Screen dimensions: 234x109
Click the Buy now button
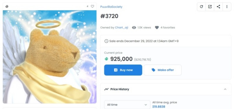coord(123,70)
